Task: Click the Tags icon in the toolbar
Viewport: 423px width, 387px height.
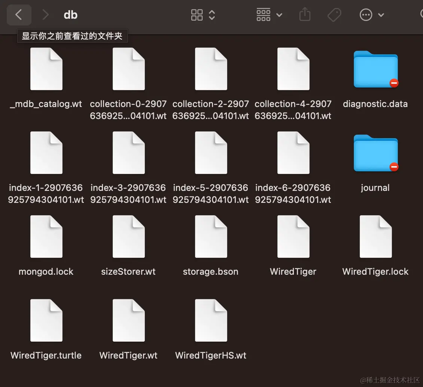Action: (x=334, y=15)
